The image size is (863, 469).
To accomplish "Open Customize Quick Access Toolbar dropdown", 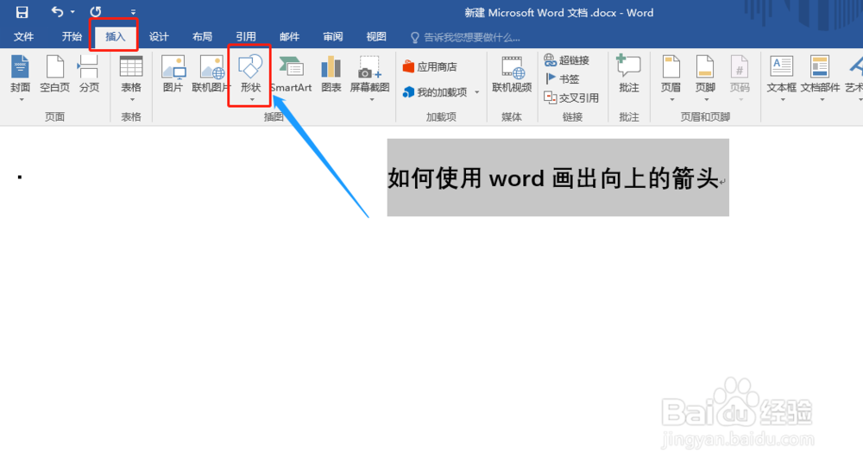I will click(x=133, y=12).
